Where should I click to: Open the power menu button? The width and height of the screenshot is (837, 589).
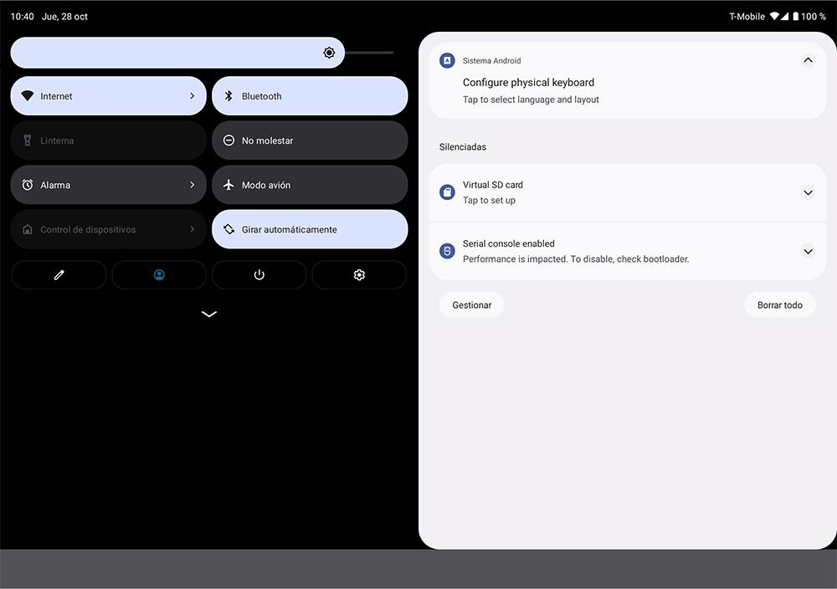point(259,274)
